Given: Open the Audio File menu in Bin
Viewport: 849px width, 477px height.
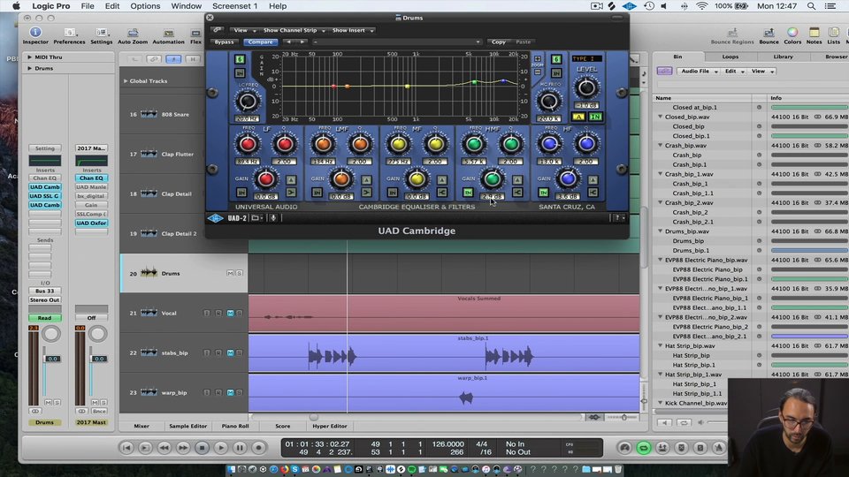Looking at the screenshot, I should pos(699,71).
